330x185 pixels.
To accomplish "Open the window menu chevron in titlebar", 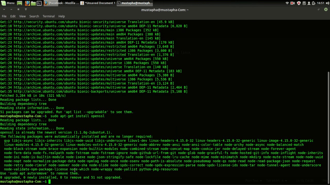I will pos(4,10).
